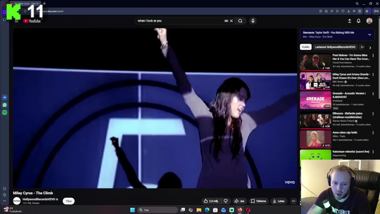The width and height of the screenshot is (380, 214).
Task: Take a snapshot with the camera toolbar icon
Action: [x=326, y=11]
